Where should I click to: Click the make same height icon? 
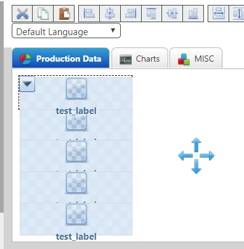click(237, 14)
